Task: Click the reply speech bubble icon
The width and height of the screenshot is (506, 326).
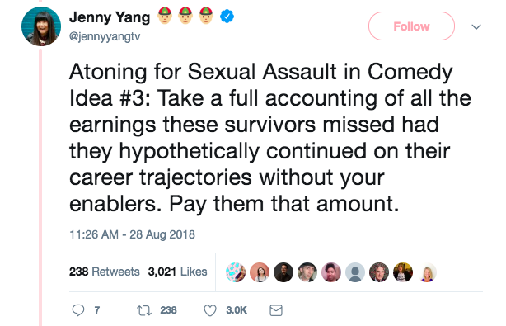Action: click(77, 310)
